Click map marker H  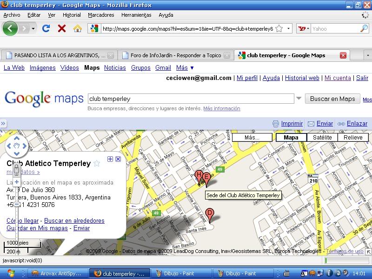point(199,175)
